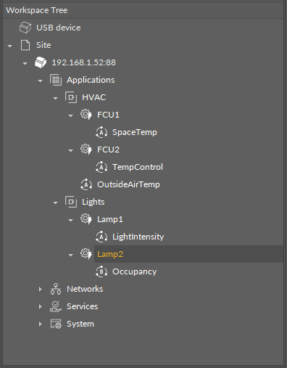This screenshot has width=287, height=368.
Task: Click the Services hand icon
Action: tap(56, 306)
